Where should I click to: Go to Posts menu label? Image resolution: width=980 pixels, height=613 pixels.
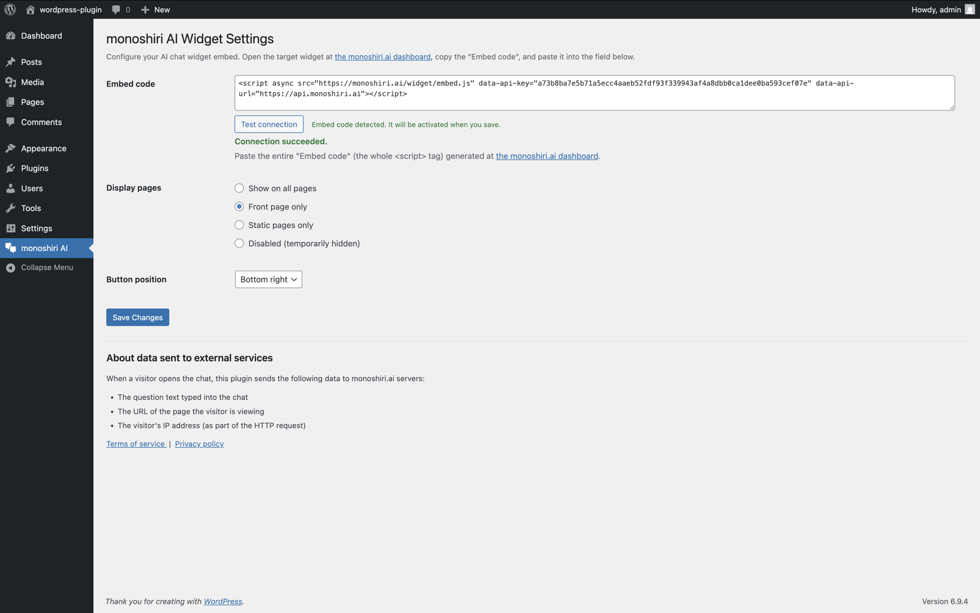coord(32,62)
